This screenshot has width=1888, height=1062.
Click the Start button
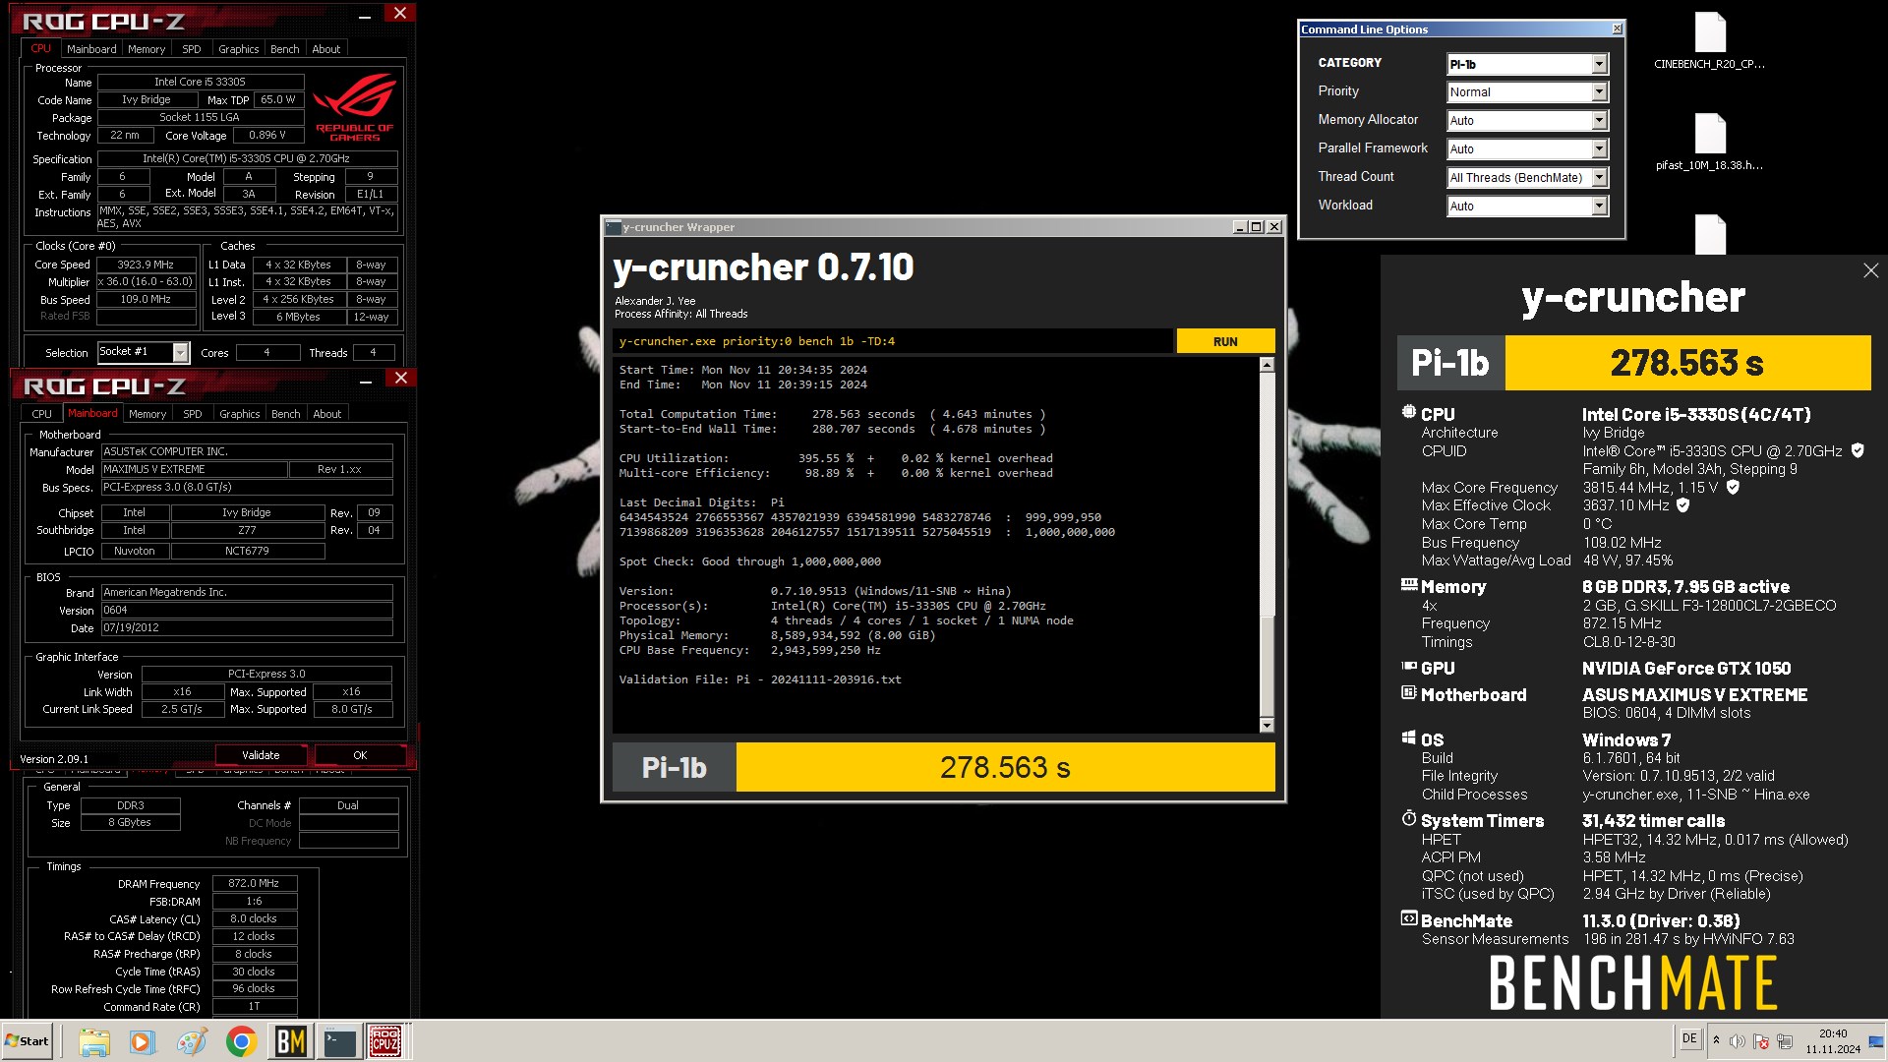click(27, 1041)
